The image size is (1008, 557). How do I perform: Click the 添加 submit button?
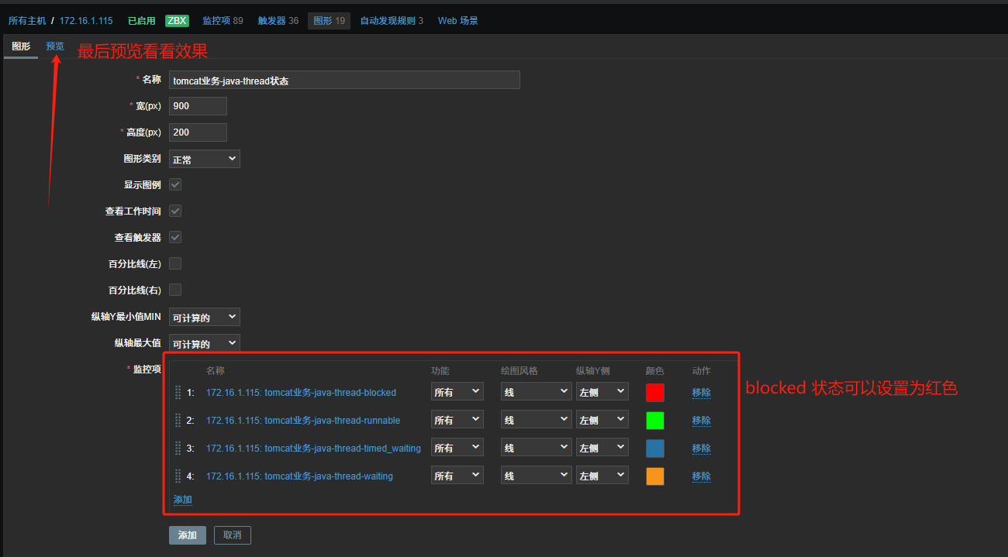point(187,535)
